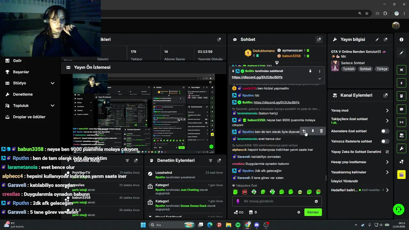Open pinned message three-dot options
Image resolution: width=409 pixels, height=230 pixels.
click(320, 71)
